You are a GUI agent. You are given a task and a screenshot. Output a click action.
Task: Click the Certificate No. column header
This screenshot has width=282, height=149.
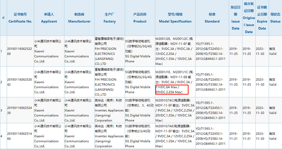click(20, 18)
